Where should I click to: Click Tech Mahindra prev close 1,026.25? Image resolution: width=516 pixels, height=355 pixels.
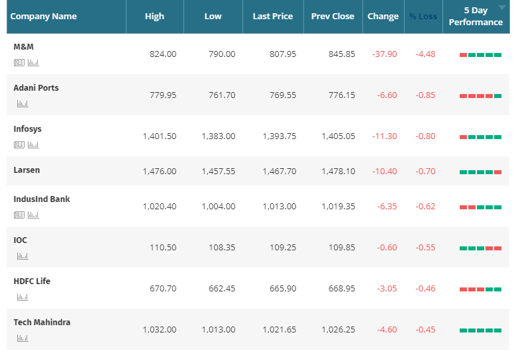[x=338, y=330]
